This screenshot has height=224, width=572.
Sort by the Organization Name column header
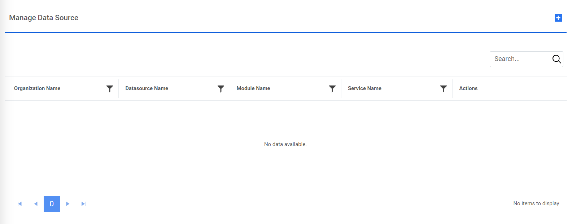[37, 88]
